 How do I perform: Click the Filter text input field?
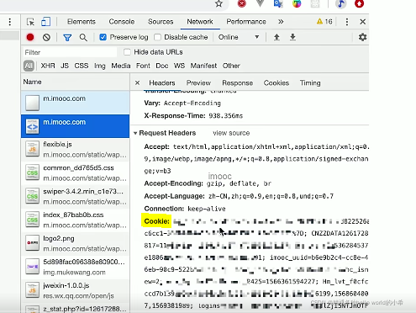click(x=70, y=52)
